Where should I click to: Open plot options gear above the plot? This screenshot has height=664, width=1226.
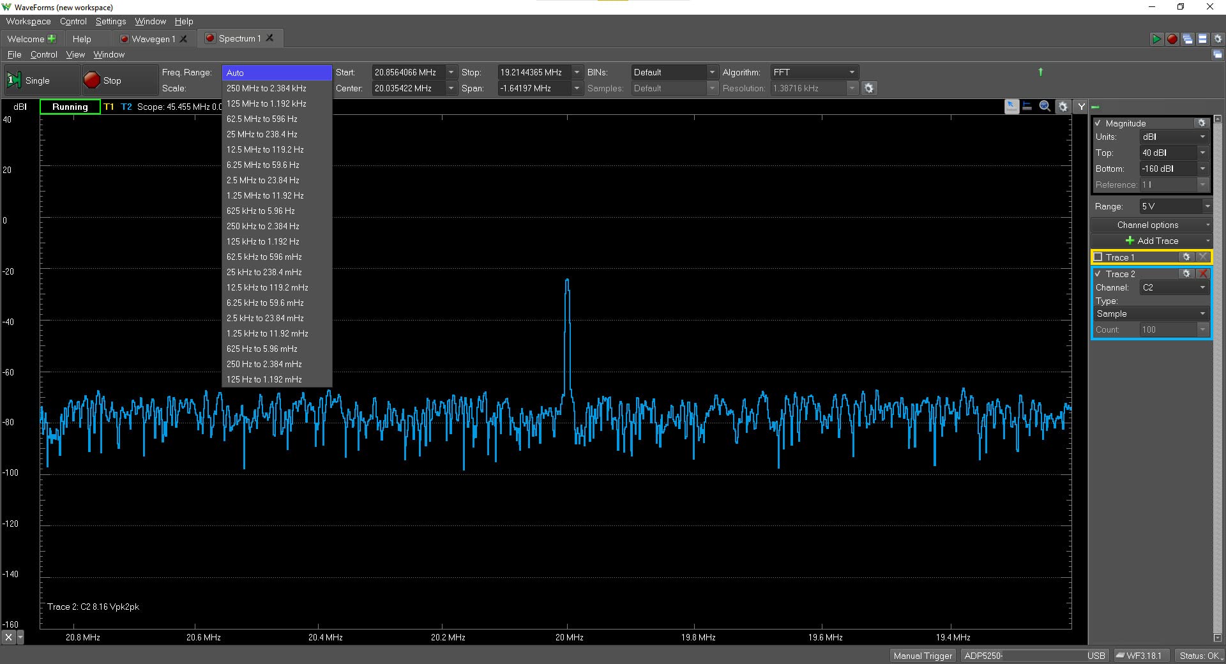(1063, 107)
